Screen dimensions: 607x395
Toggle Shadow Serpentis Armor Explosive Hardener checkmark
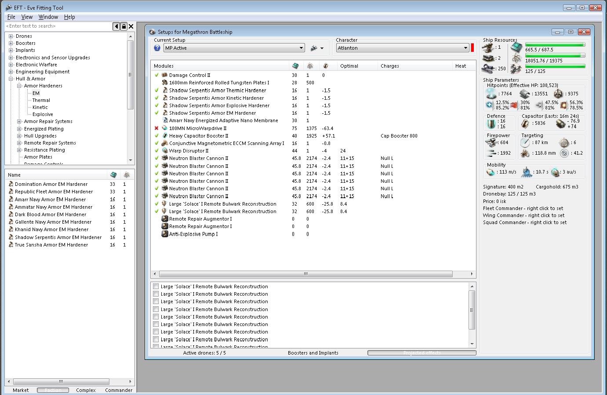156,105
